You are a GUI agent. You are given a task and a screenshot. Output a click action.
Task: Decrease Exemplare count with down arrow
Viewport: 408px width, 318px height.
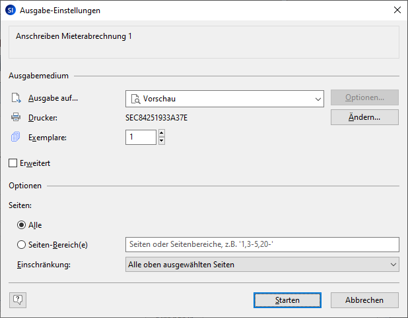coord(162,140)
